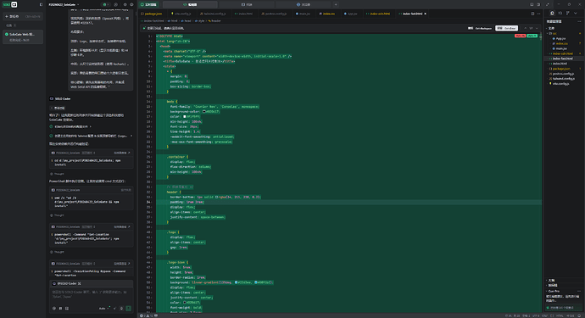This screenshot has width=585, height=318.
Task: Click the circular history icon in chat header
Action: (x=115, y=4)
